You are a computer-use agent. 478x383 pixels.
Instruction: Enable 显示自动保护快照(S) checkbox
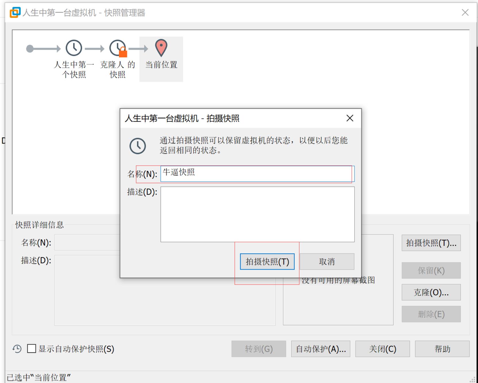click(32, 349)
